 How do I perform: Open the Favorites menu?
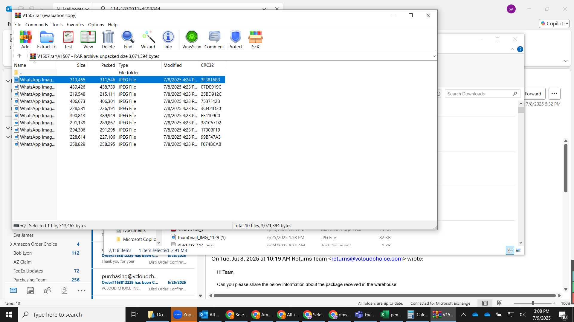pos(75,24)
